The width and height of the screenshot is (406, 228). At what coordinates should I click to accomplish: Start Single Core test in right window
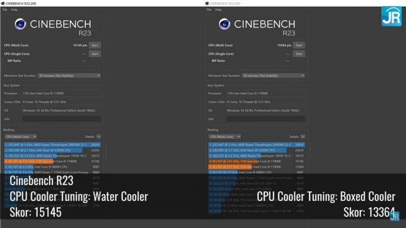(x=299, y=54)
